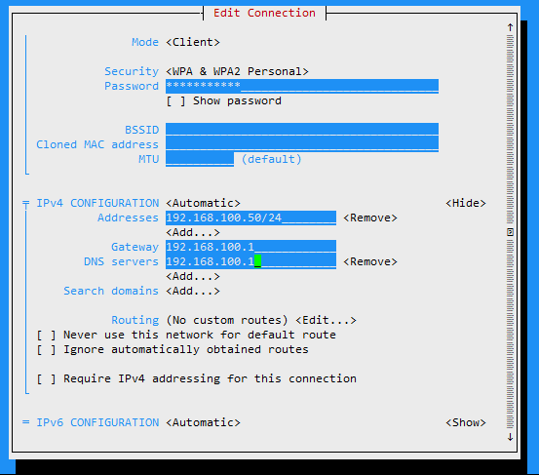Open IPv4 CONFIGURATION <Automatic> dropdown
The image size is (539, 475).
click(x=203, y=203)
